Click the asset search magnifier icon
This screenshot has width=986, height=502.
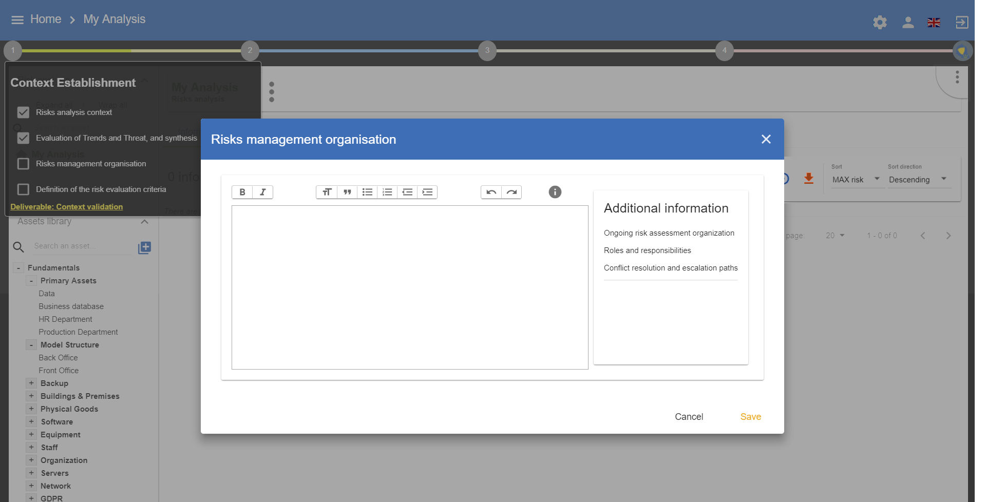pyautogui.click(x=18, y=247)
